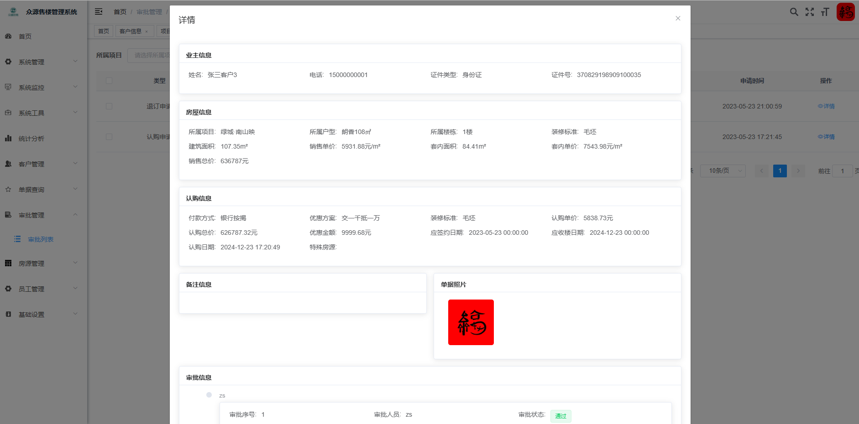Open the font size icon
The image size is (859, 424).
coord(825,12)
